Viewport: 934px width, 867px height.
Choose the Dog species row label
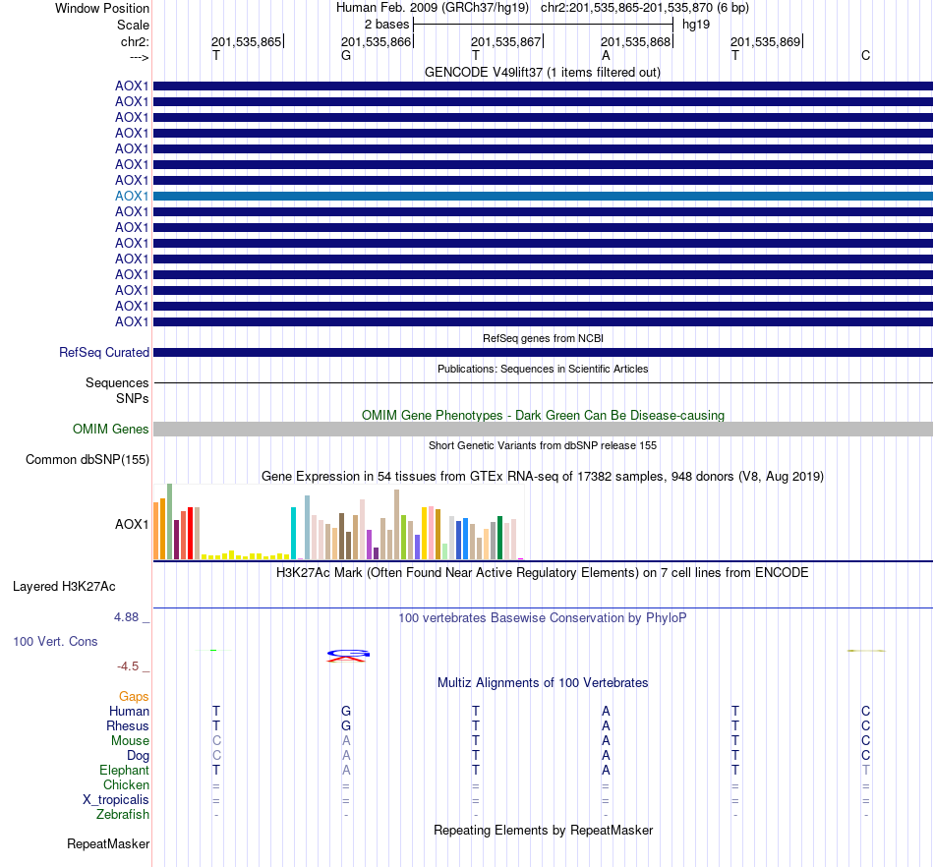click(x=138, y=755)
